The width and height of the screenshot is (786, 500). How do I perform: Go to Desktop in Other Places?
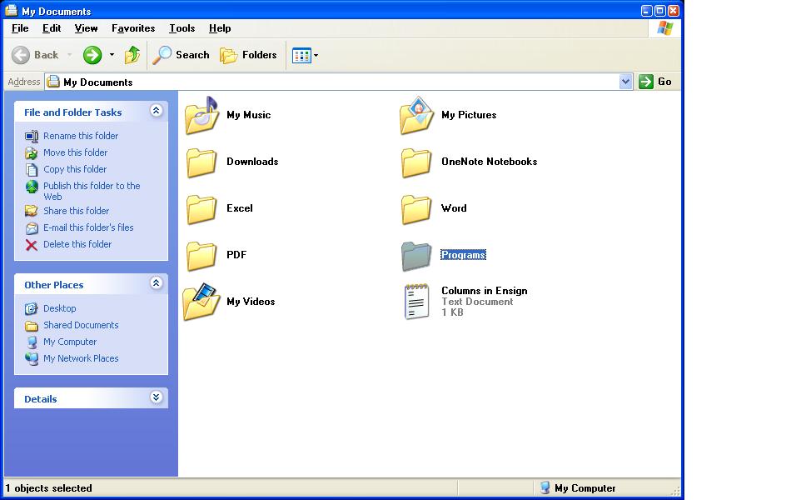click(x=60, y=308)
